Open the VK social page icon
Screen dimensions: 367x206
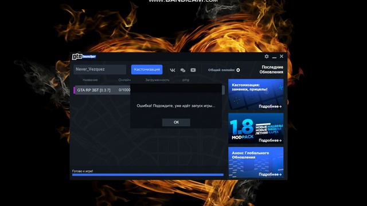[173, 70]
